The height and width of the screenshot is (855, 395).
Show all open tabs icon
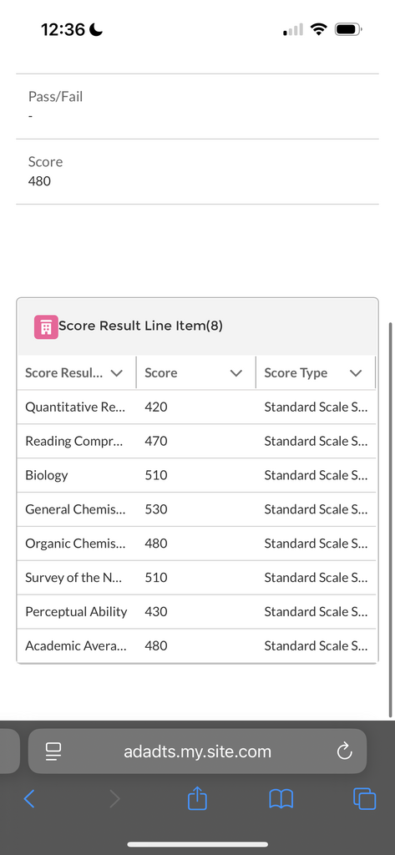coord(364,799)
